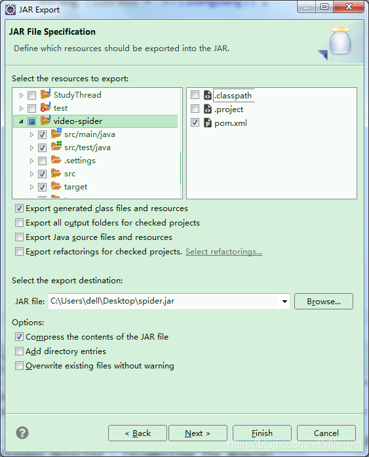Enable Overwrite existing files without warning
This screenshot has height=457, width=369.
pyautogui.click(x=19, y=365)
